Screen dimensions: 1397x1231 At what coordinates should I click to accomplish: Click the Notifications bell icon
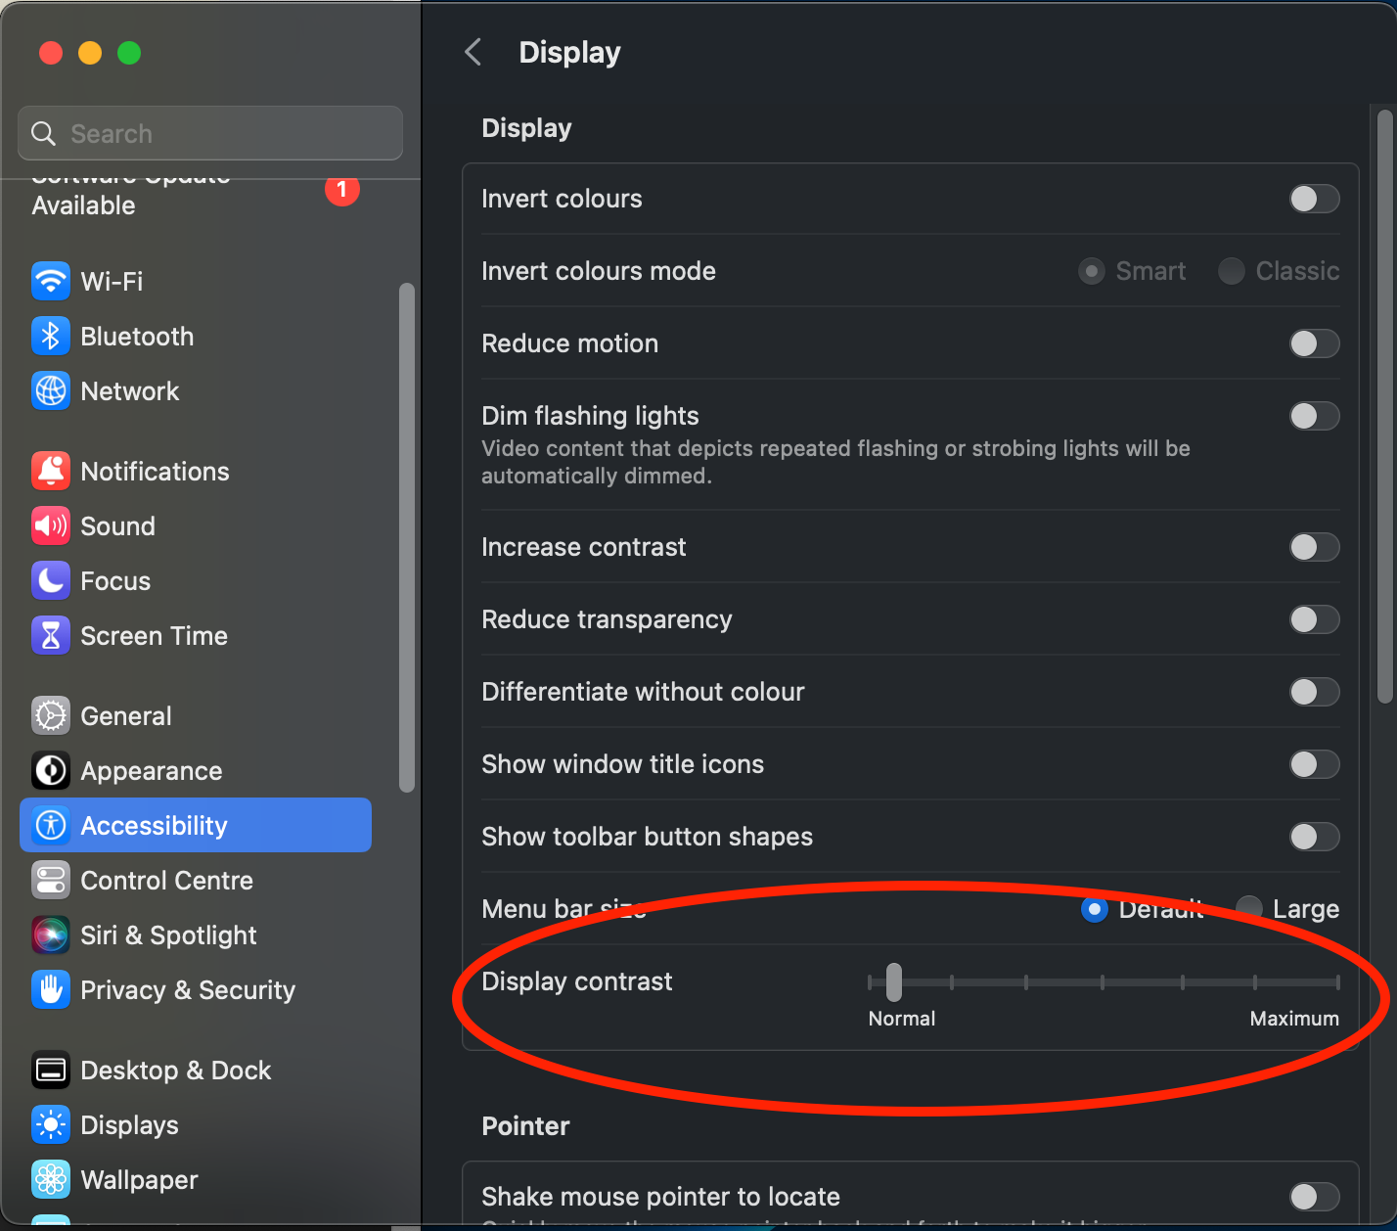click(x=51, y=472)
